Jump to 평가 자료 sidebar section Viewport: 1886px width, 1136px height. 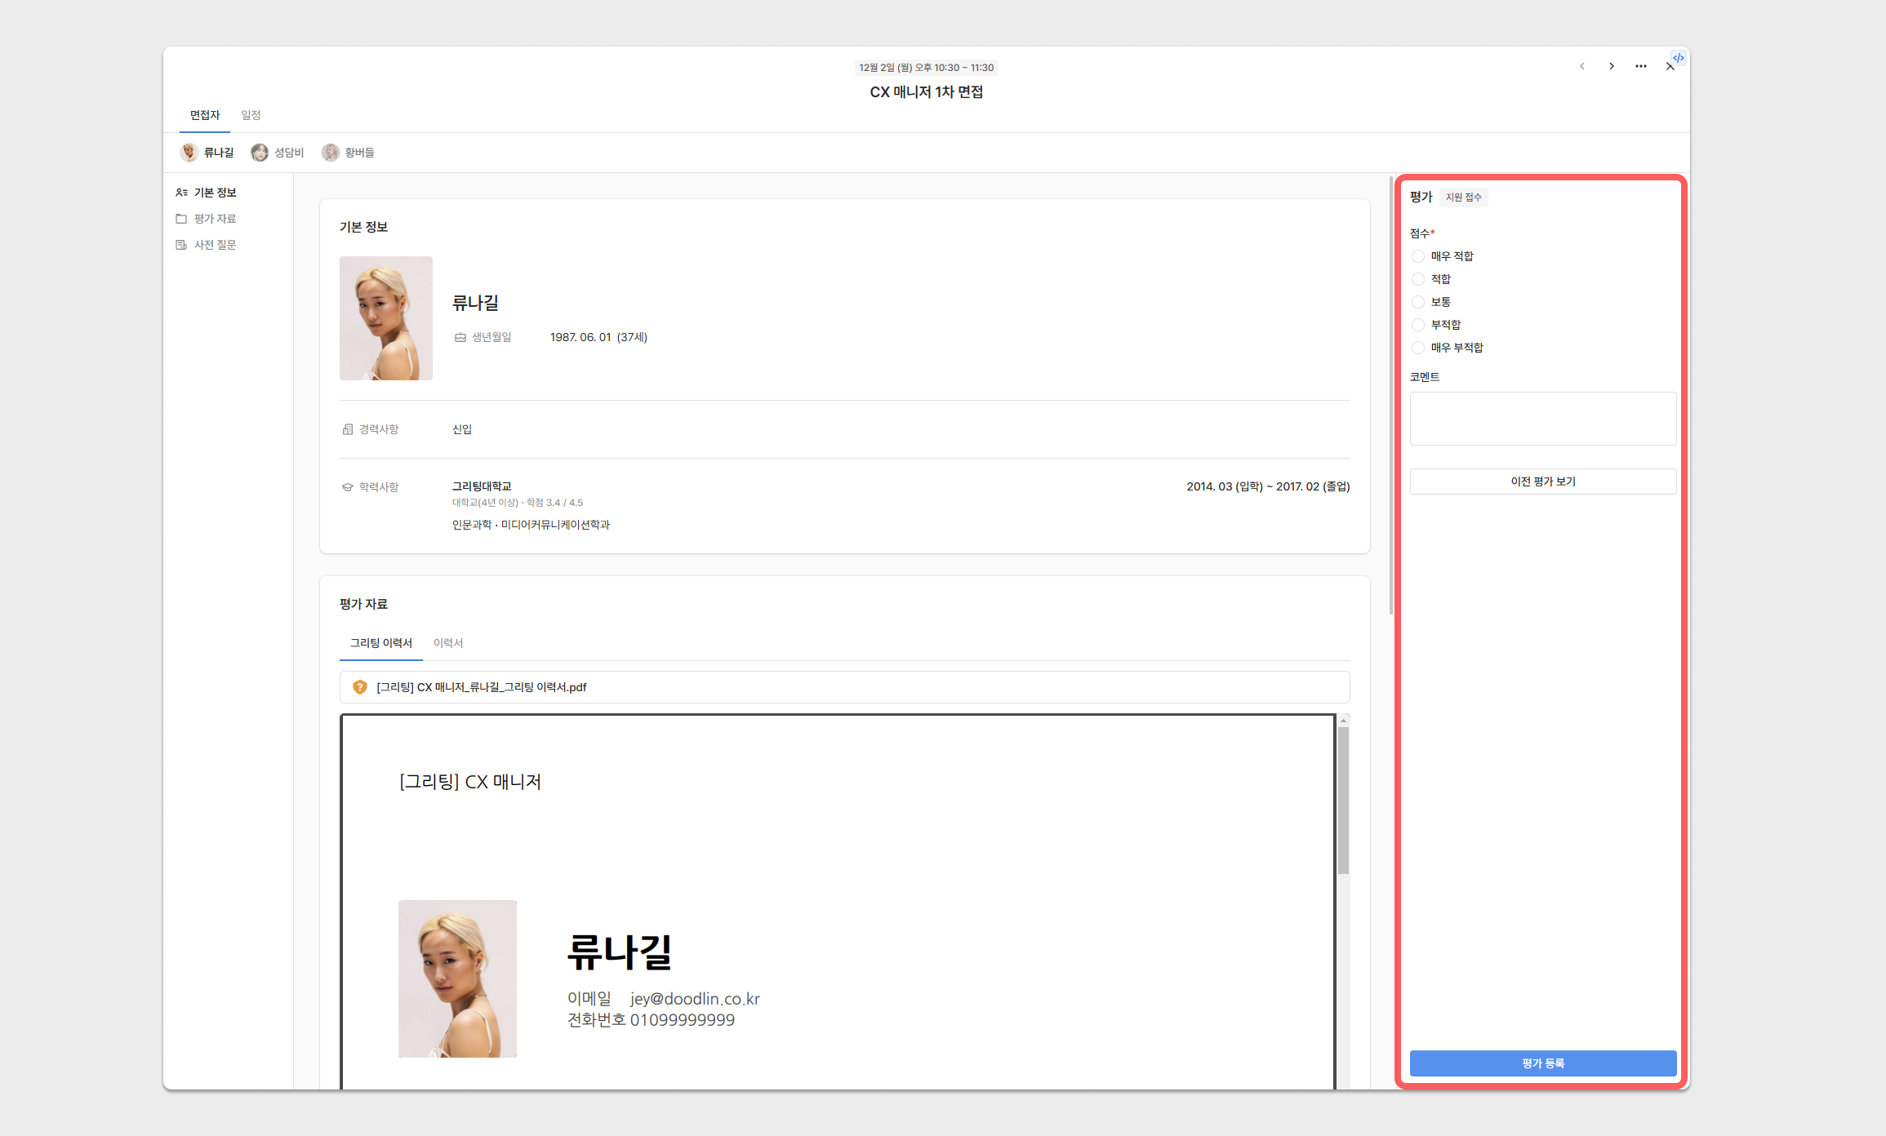[x=215, y=219]
